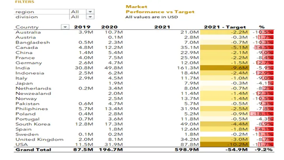284x160 pixels.
Task: Select the 2021 column header
Action: click(162, 27)
